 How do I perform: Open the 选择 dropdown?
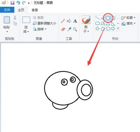click(26, 29)
